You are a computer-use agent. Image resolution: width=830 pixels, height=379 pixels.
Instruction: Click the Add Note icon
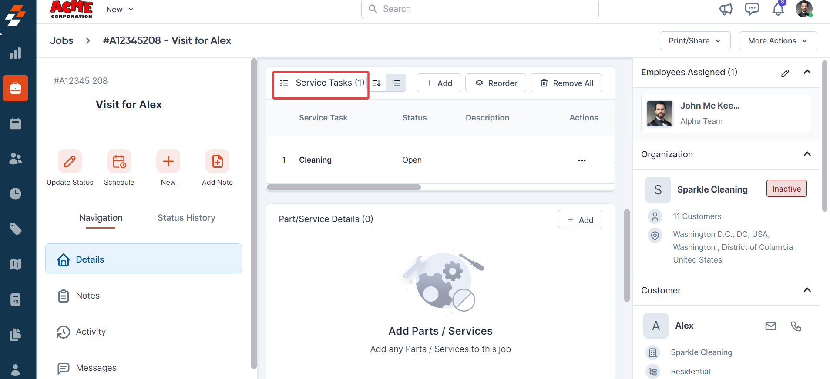click(217, 161)
